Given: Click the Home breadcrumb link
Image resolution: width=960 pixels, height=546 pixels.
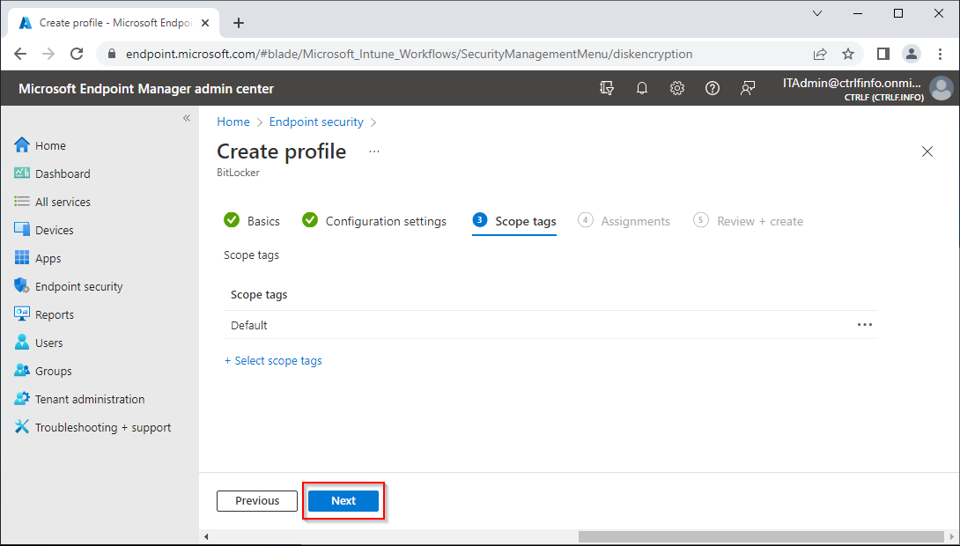Looking at the screenshot, I should point(233,122).
